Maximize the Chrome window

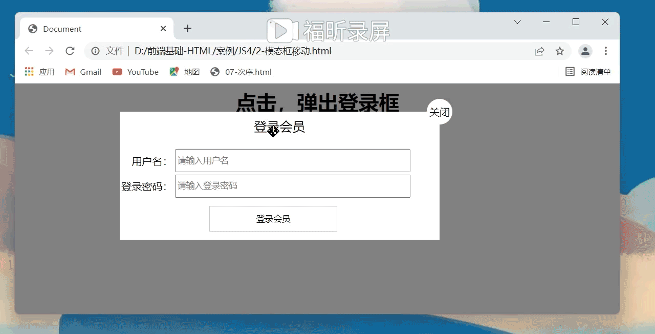click(576, 22)
